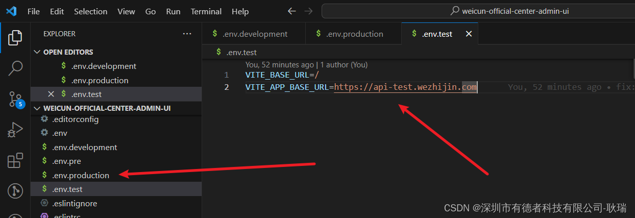Open .env.test in the file tree
635x218 pixels.
pyautogui.click(x=116, y=189)
